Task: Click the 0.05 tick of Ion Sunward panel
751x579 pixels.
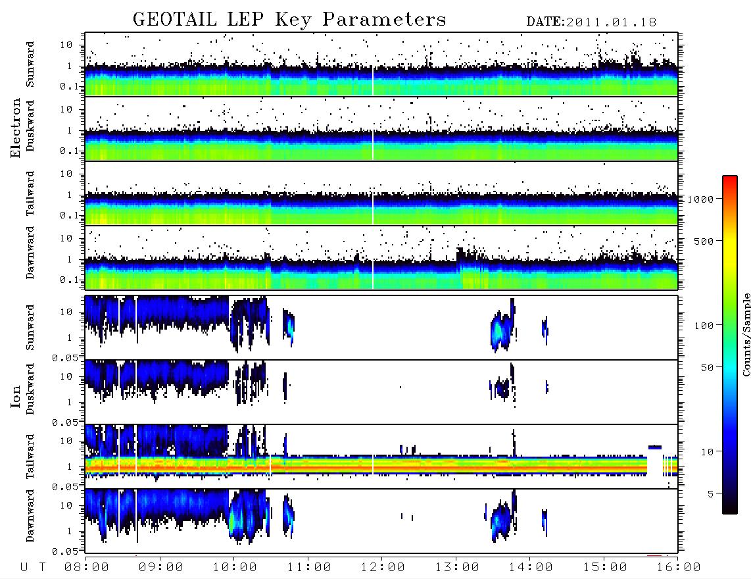Action: (66, 357)
